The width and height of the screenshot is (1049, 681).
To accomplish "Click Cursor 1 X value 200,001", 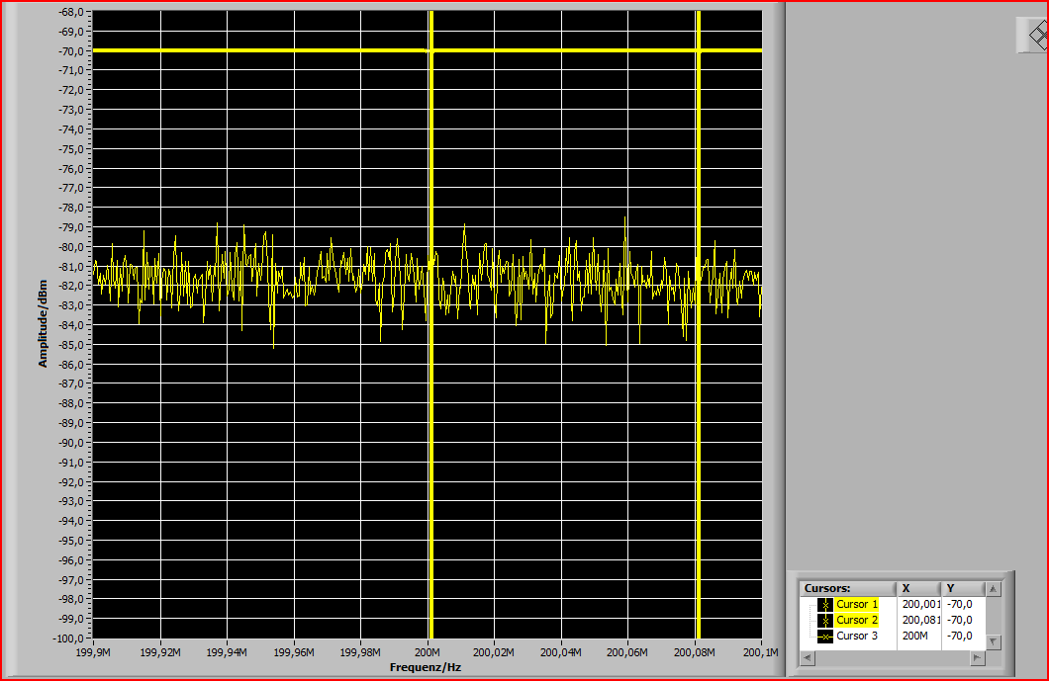I will tap(921, 604).
